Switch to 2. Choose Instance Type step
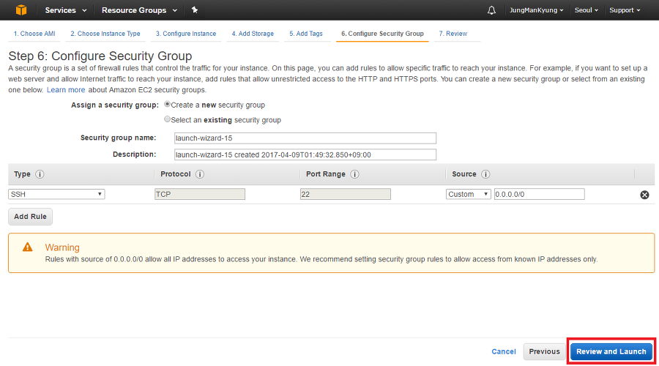This screenshot has height=366, width=659. pyautogui.click(x=105, y=34)
